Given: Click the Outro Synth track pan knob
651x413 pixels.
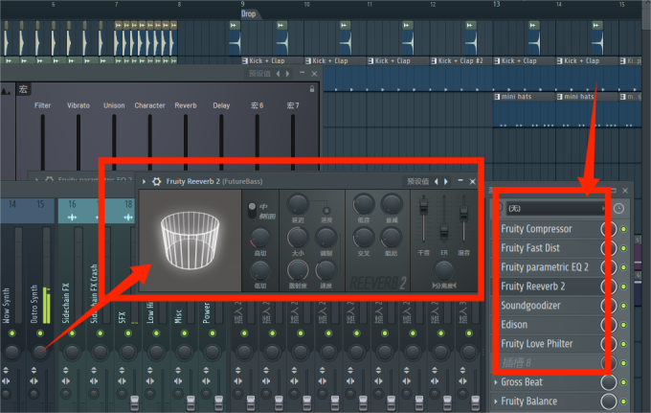Looking at the screenshot, I should click(x=40, y=352).
